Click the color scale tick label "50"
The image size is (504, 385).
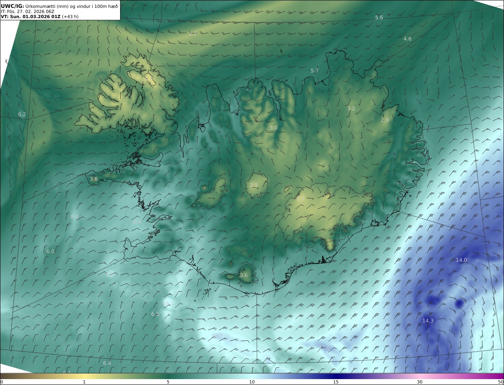(501, 382)
